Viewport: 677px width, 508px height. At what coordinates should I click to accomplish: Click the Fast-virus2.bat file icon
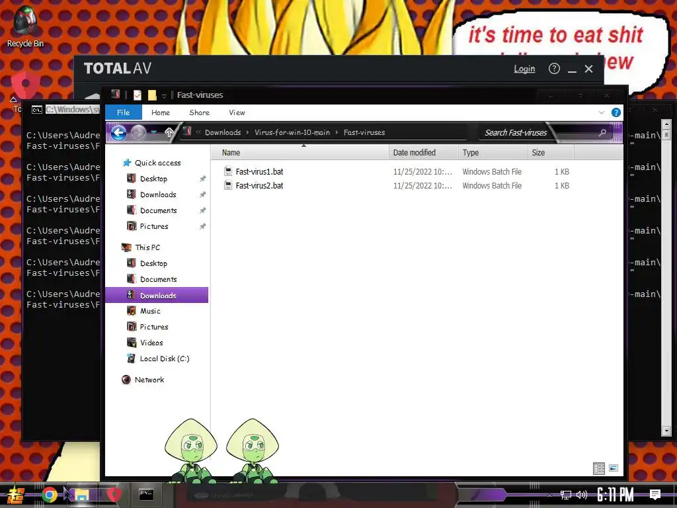228,185
